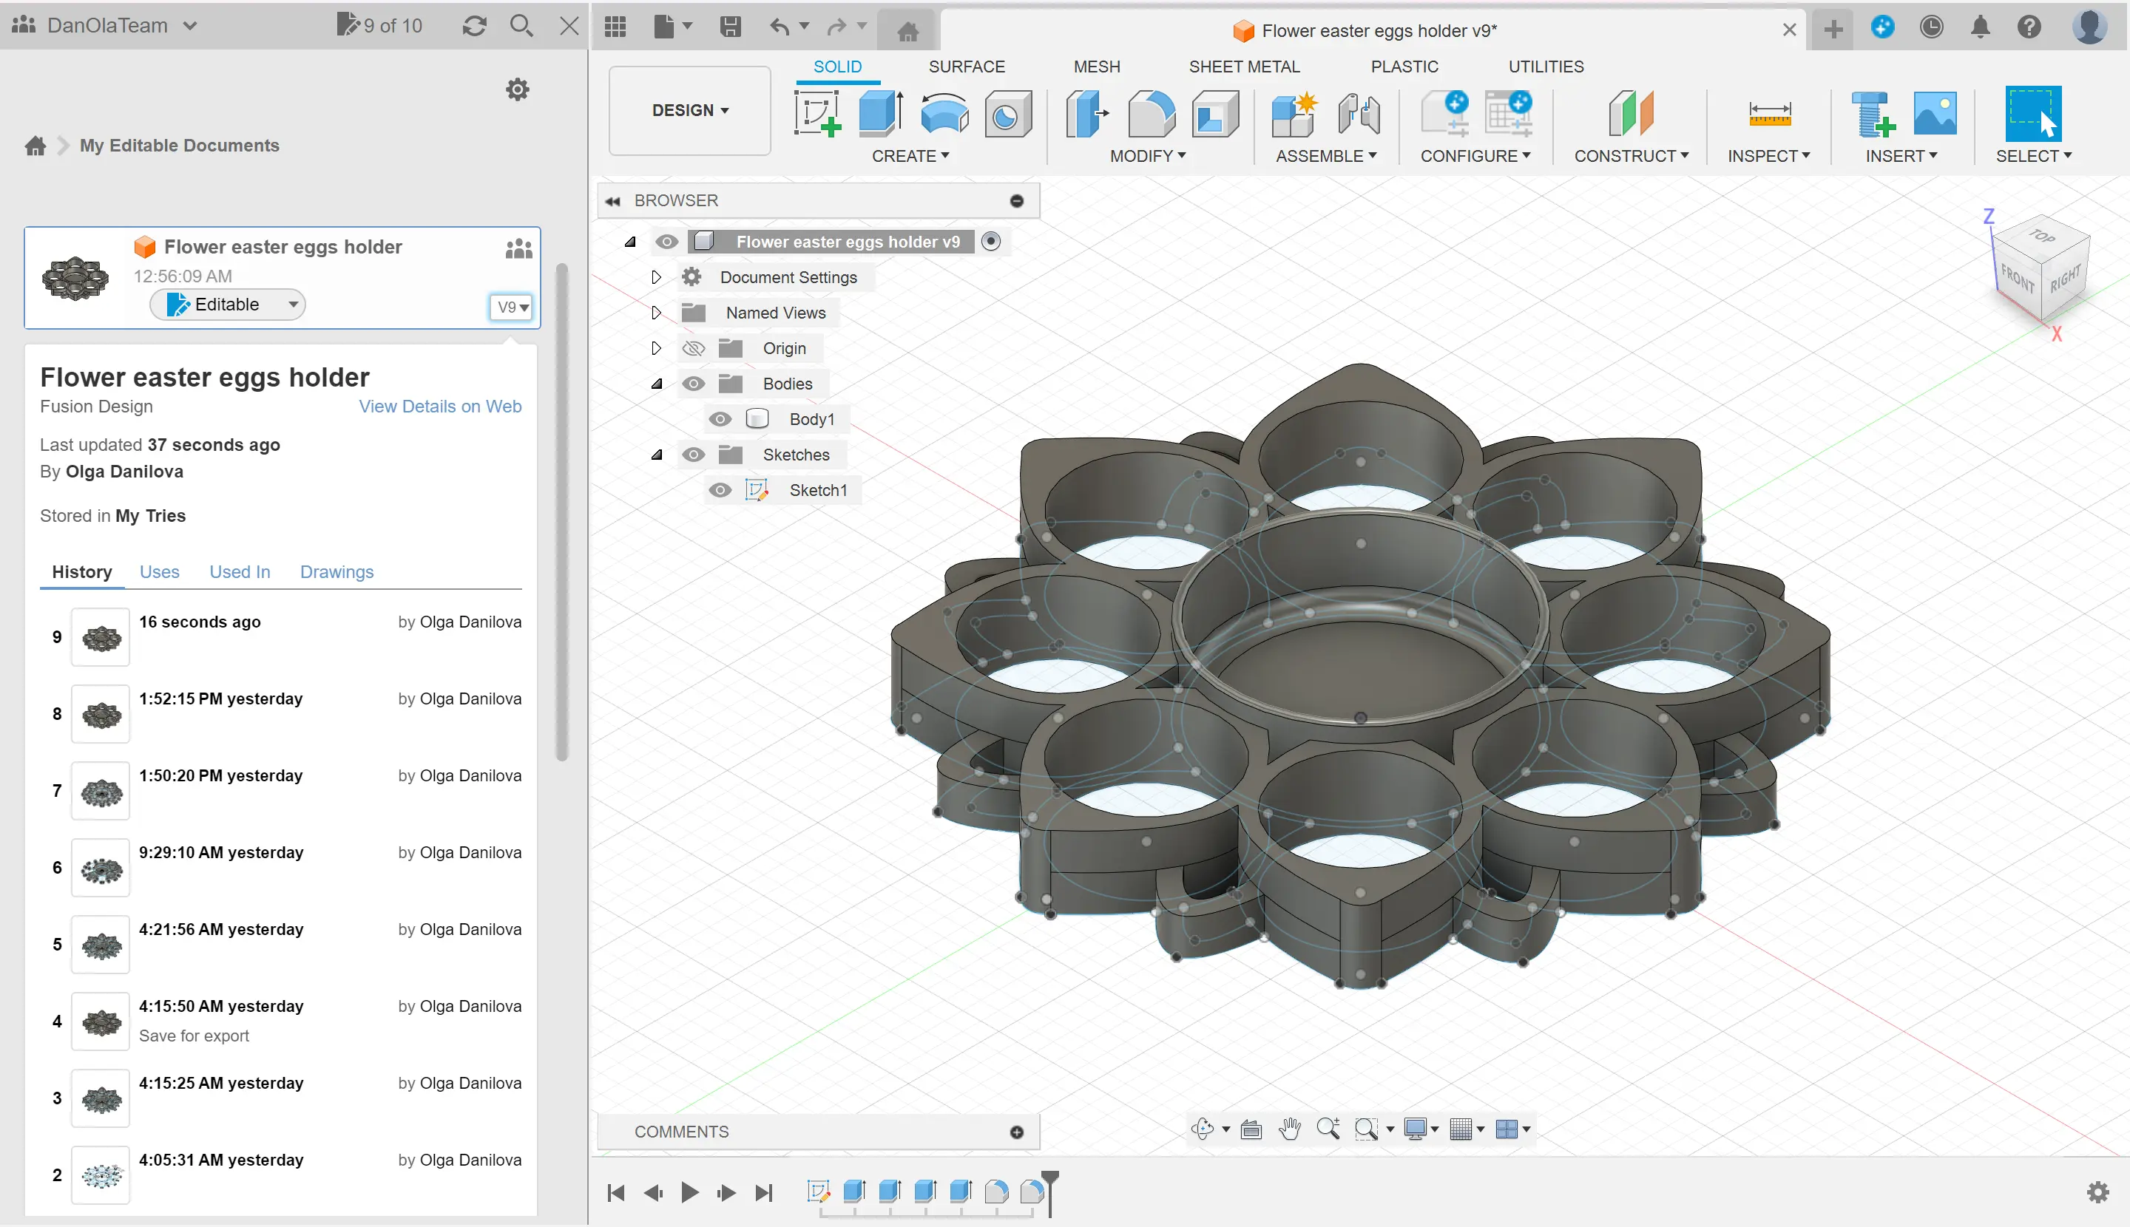Select the Create Sketch tool

point(816,114)
